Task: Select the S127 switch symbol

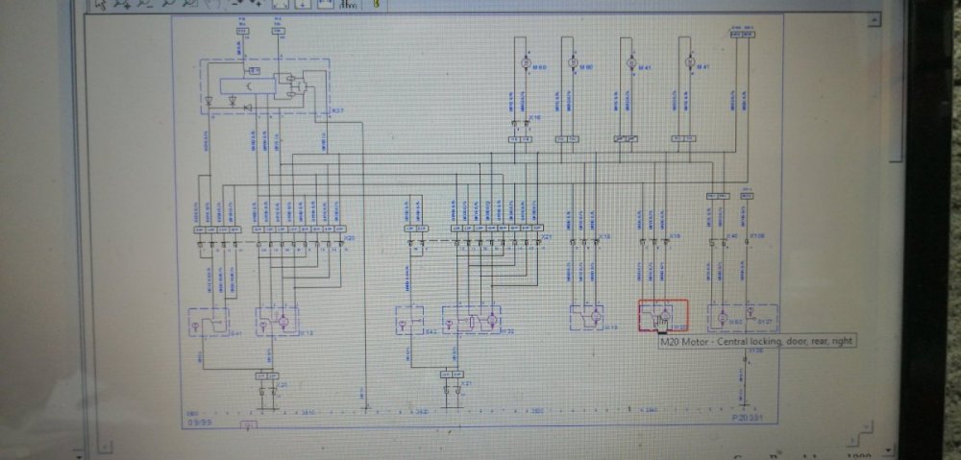Action: click(x=752, y=314)
